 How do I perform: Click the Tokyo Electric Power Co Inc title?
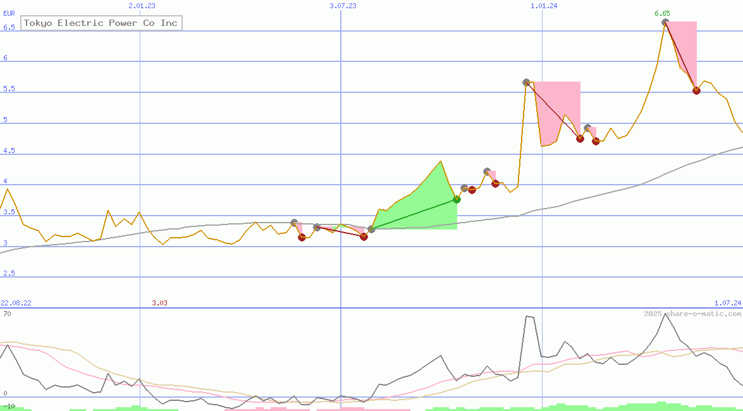coord(101,23)
